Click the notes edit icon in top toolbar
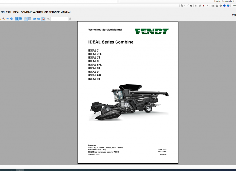Image resolution: width=236 pixels, height=171 pixels. pyautogui.click(x=182, y=6)
